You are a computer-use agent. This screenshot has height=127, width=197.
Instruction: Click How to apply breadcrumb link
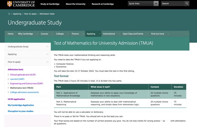tap(30, 14)
